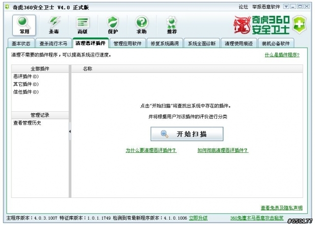This screenshot has height=225, width=315.
Task: Open the 推荐 recommend flower icon
Action: tap(172, 25)
